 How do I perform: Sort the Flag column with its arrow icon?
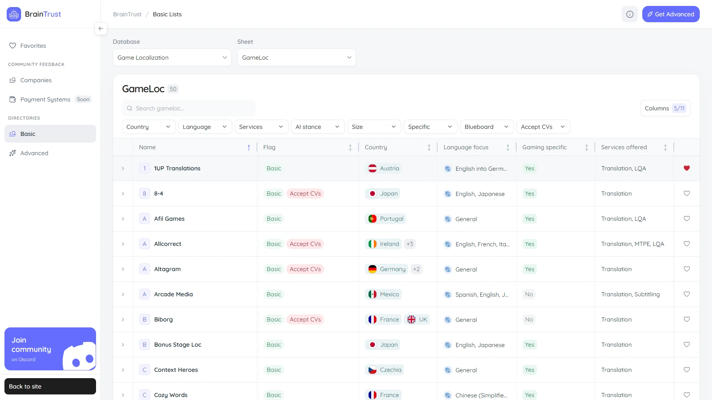[x=350, y=147]
